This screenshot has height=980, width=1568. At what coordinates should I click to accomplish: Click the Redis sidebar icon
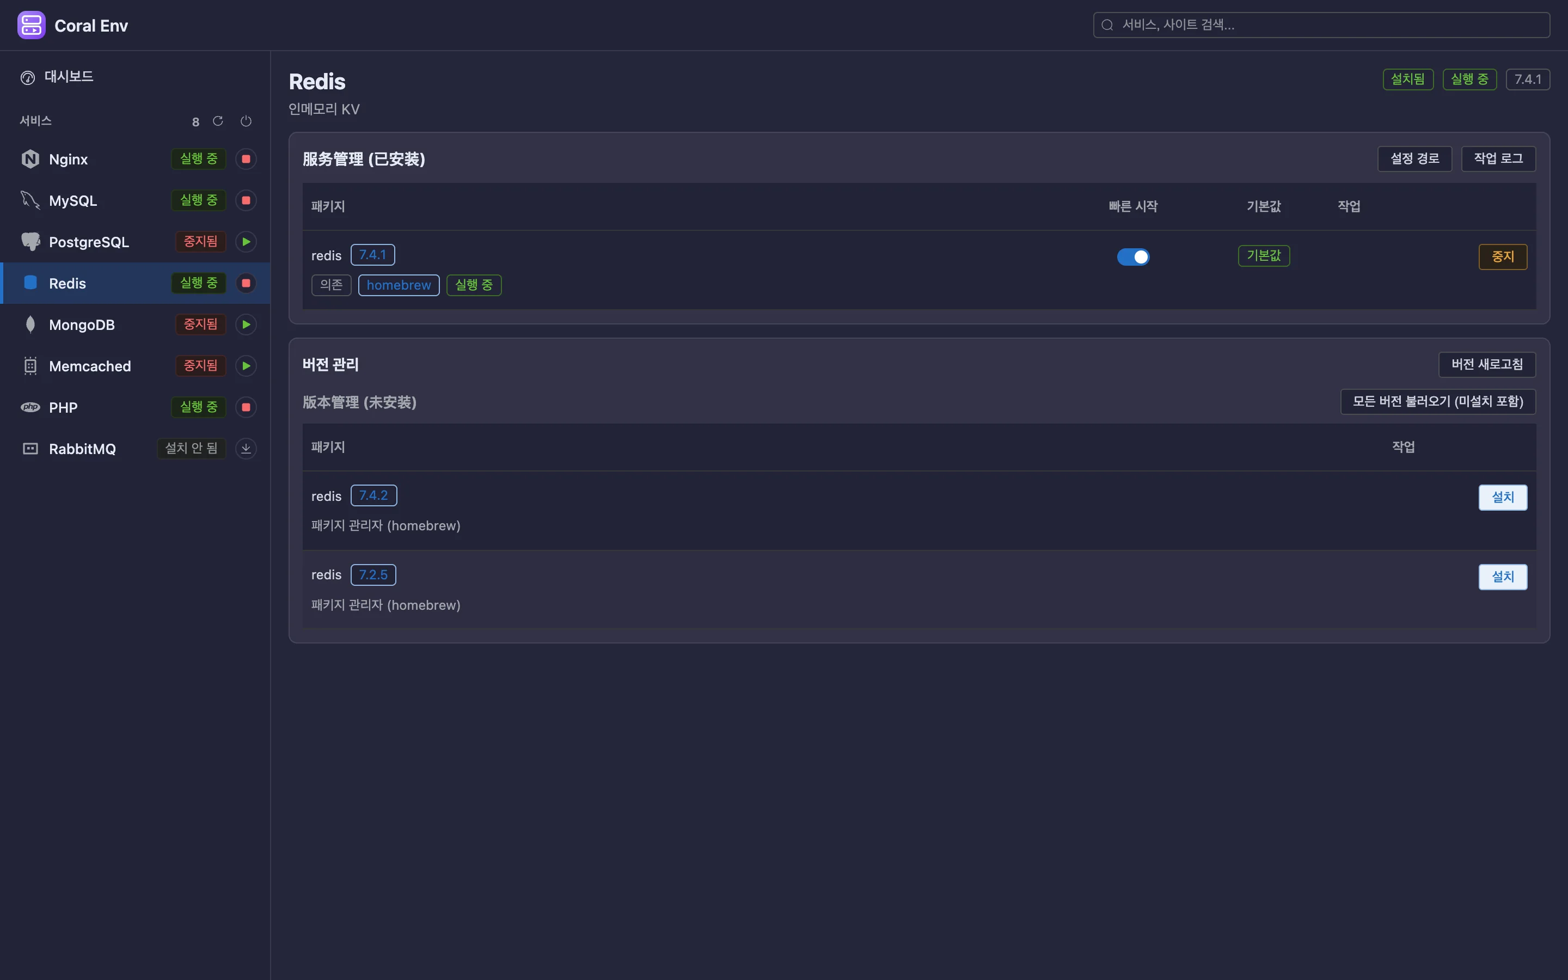(x=30, y=283)
